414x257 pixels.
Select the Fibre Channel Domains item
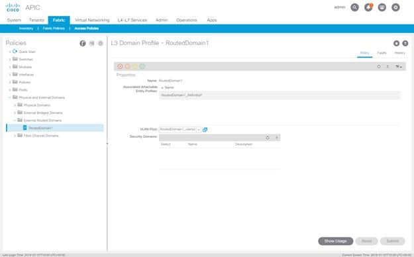click(41, 136)
